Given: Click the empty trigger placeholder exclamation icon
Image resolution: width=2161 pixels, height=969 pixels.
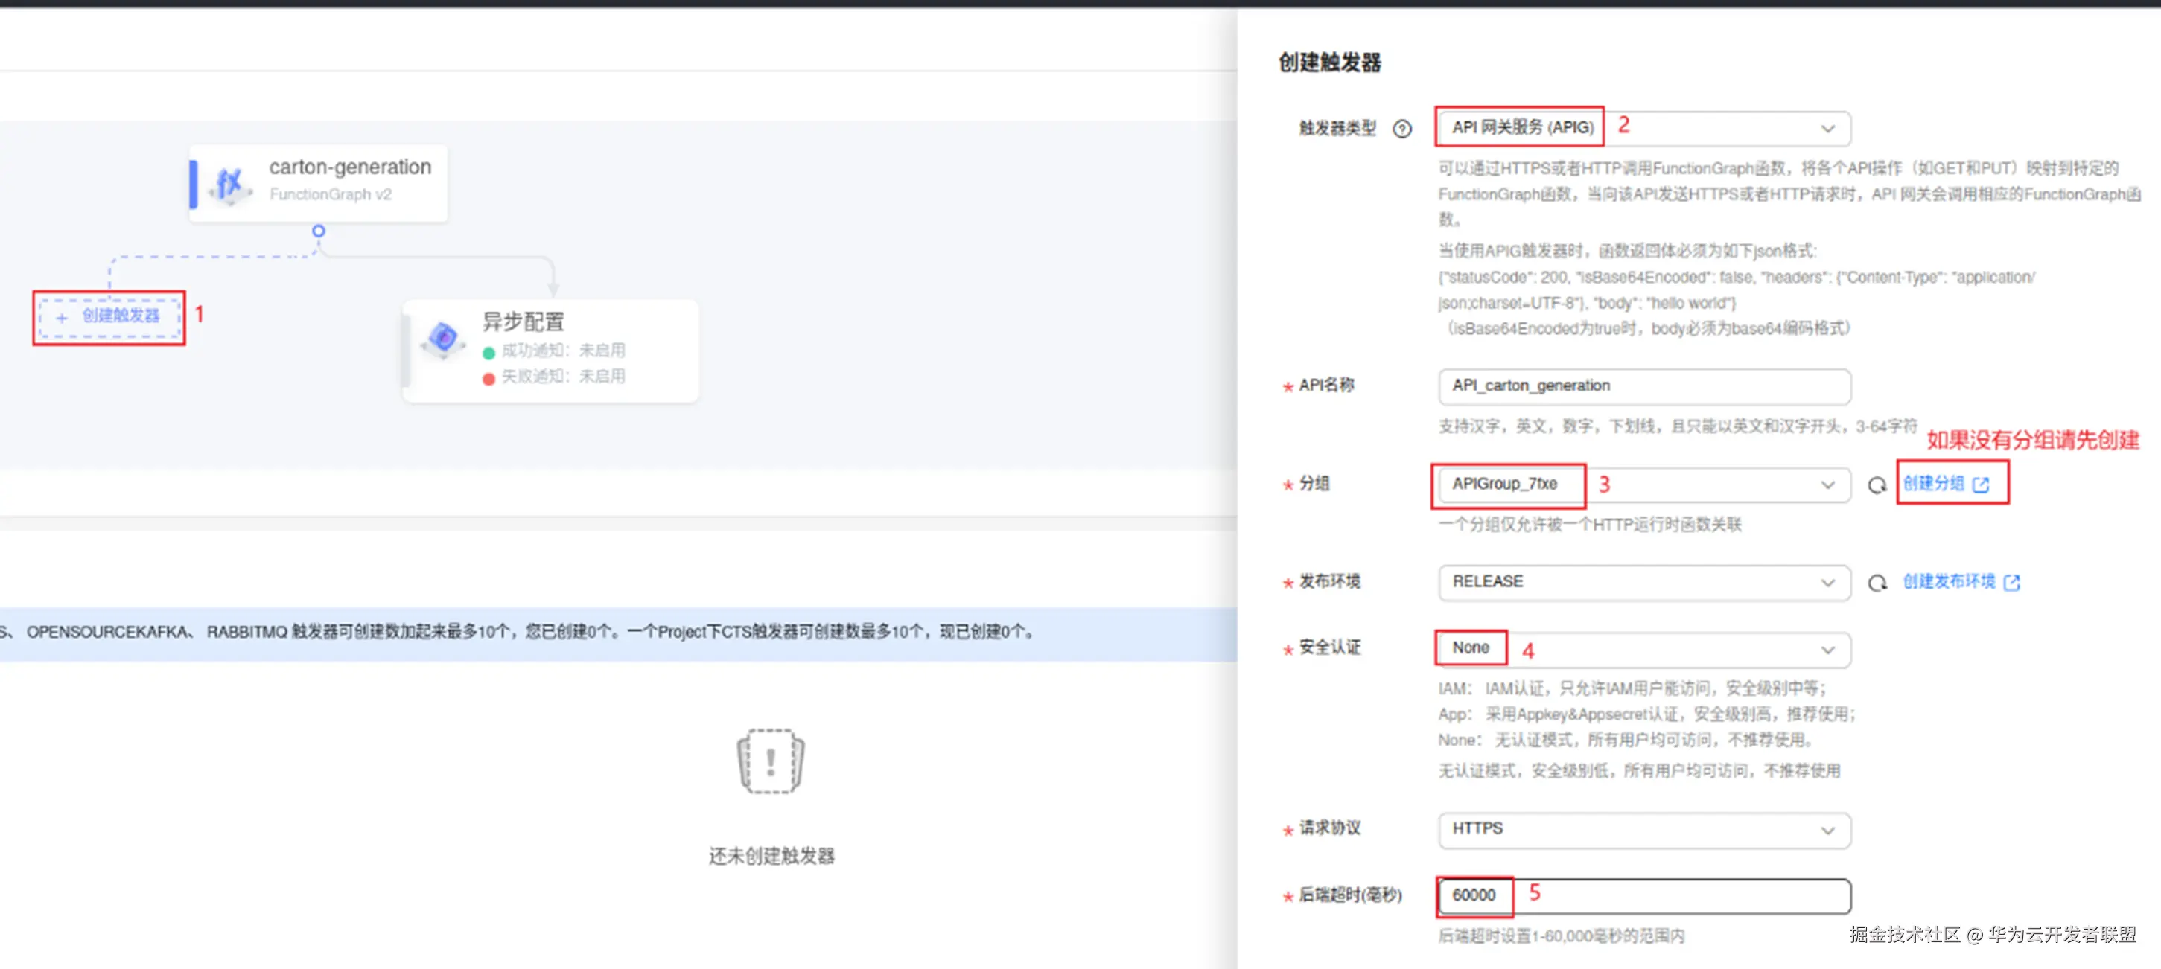Looking at the screenshot, I should [x=770, y=761].
